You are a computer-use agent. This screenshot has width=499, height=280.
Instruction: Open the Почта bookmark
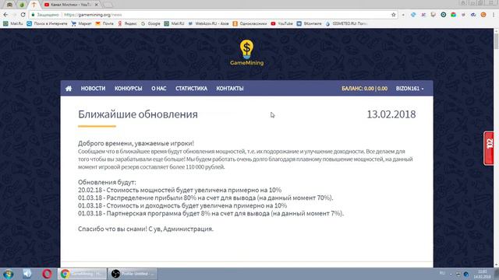104,23
